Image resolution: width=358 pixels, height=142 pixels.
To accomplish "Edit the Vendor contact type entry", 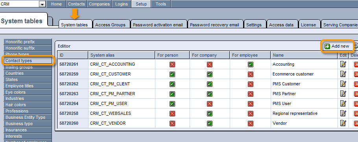I will pyautogui.click(x=343, y=123).
